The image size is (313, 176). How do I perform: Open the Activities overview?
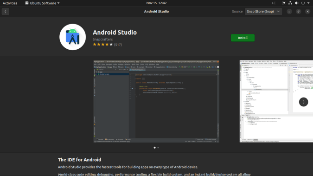pos(10,3)
